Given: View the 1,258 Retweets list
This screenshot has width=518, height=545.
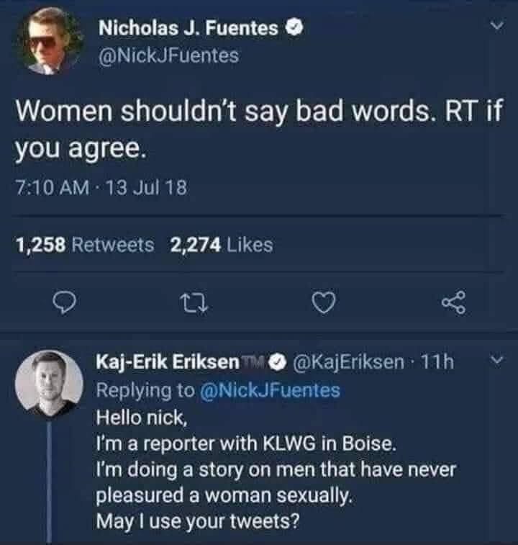Looking at the screenshot, I should [85, 245].
